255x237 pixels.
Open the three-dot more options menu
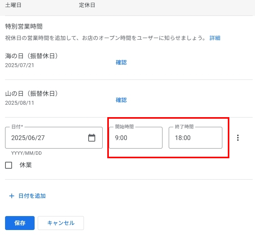238,138
